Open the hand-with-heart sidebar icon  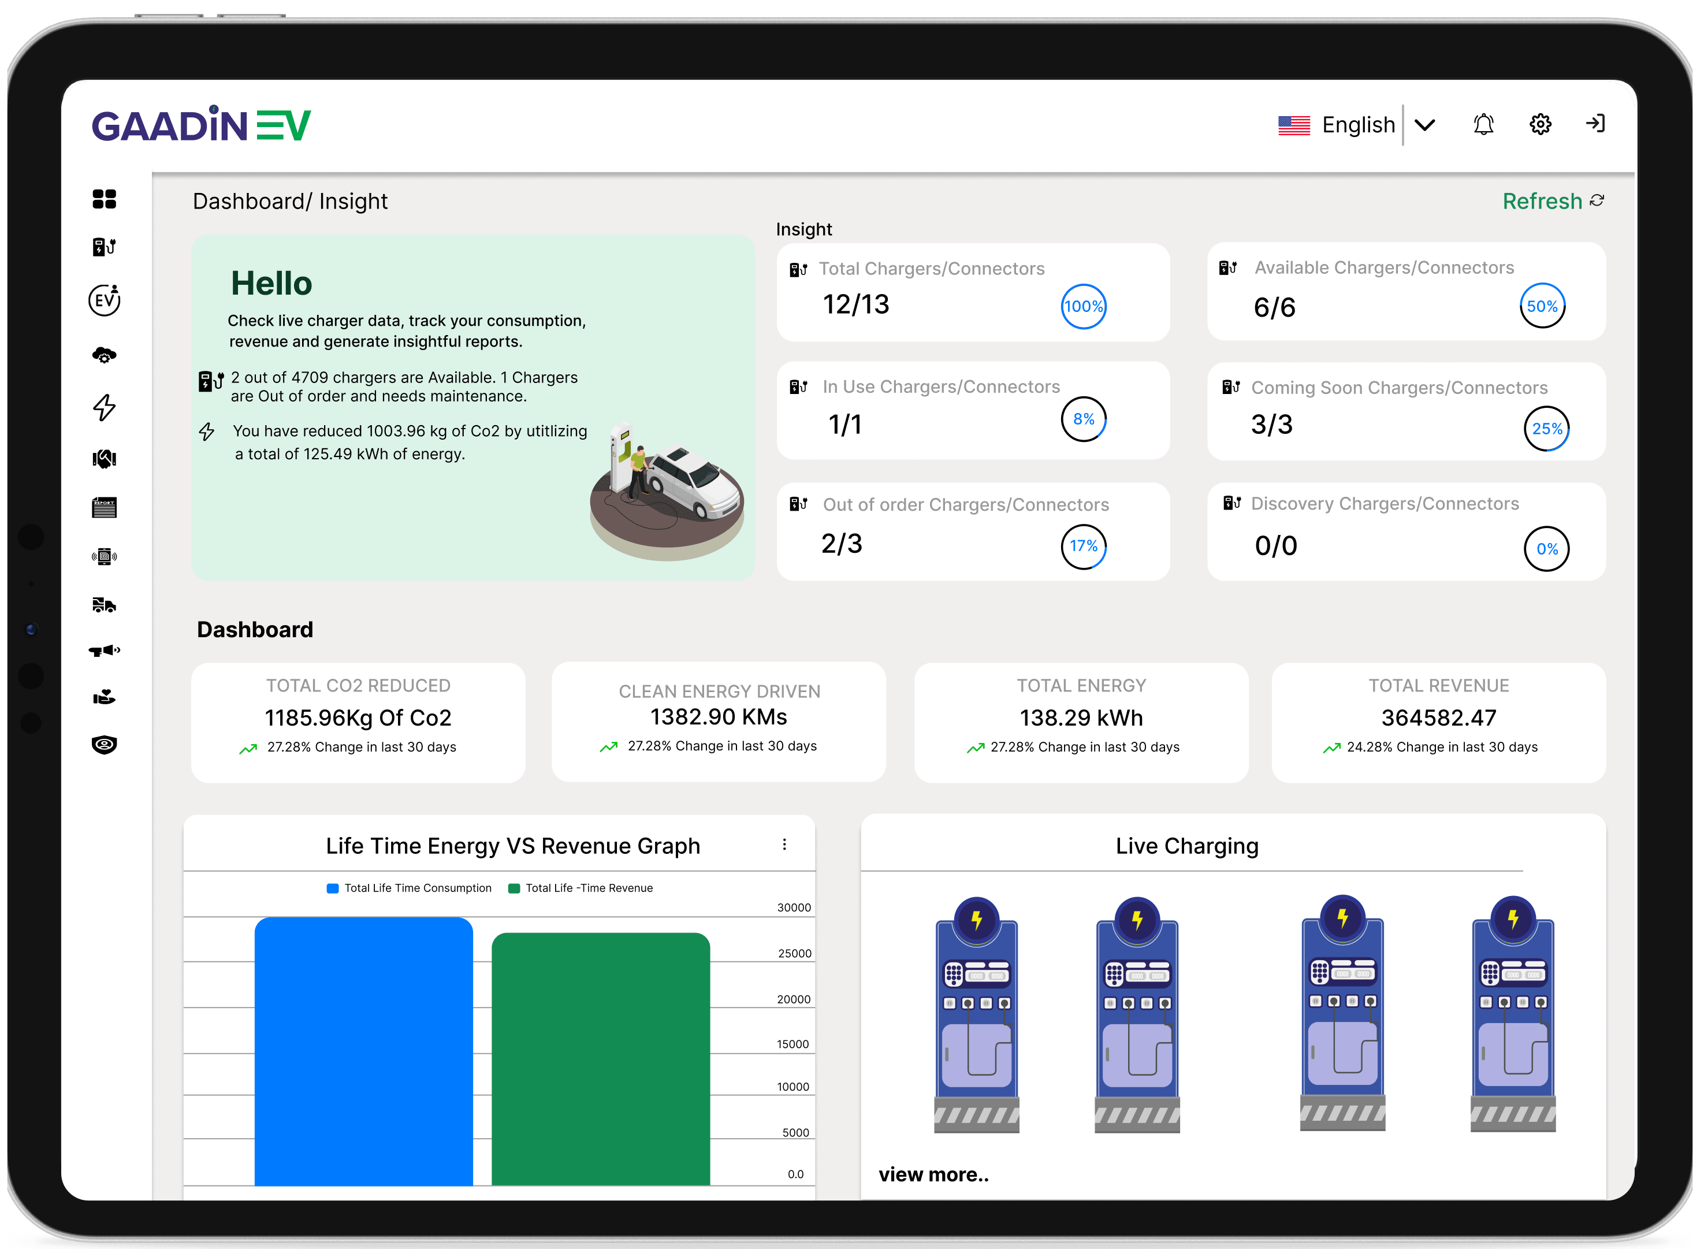coord(105,696)
